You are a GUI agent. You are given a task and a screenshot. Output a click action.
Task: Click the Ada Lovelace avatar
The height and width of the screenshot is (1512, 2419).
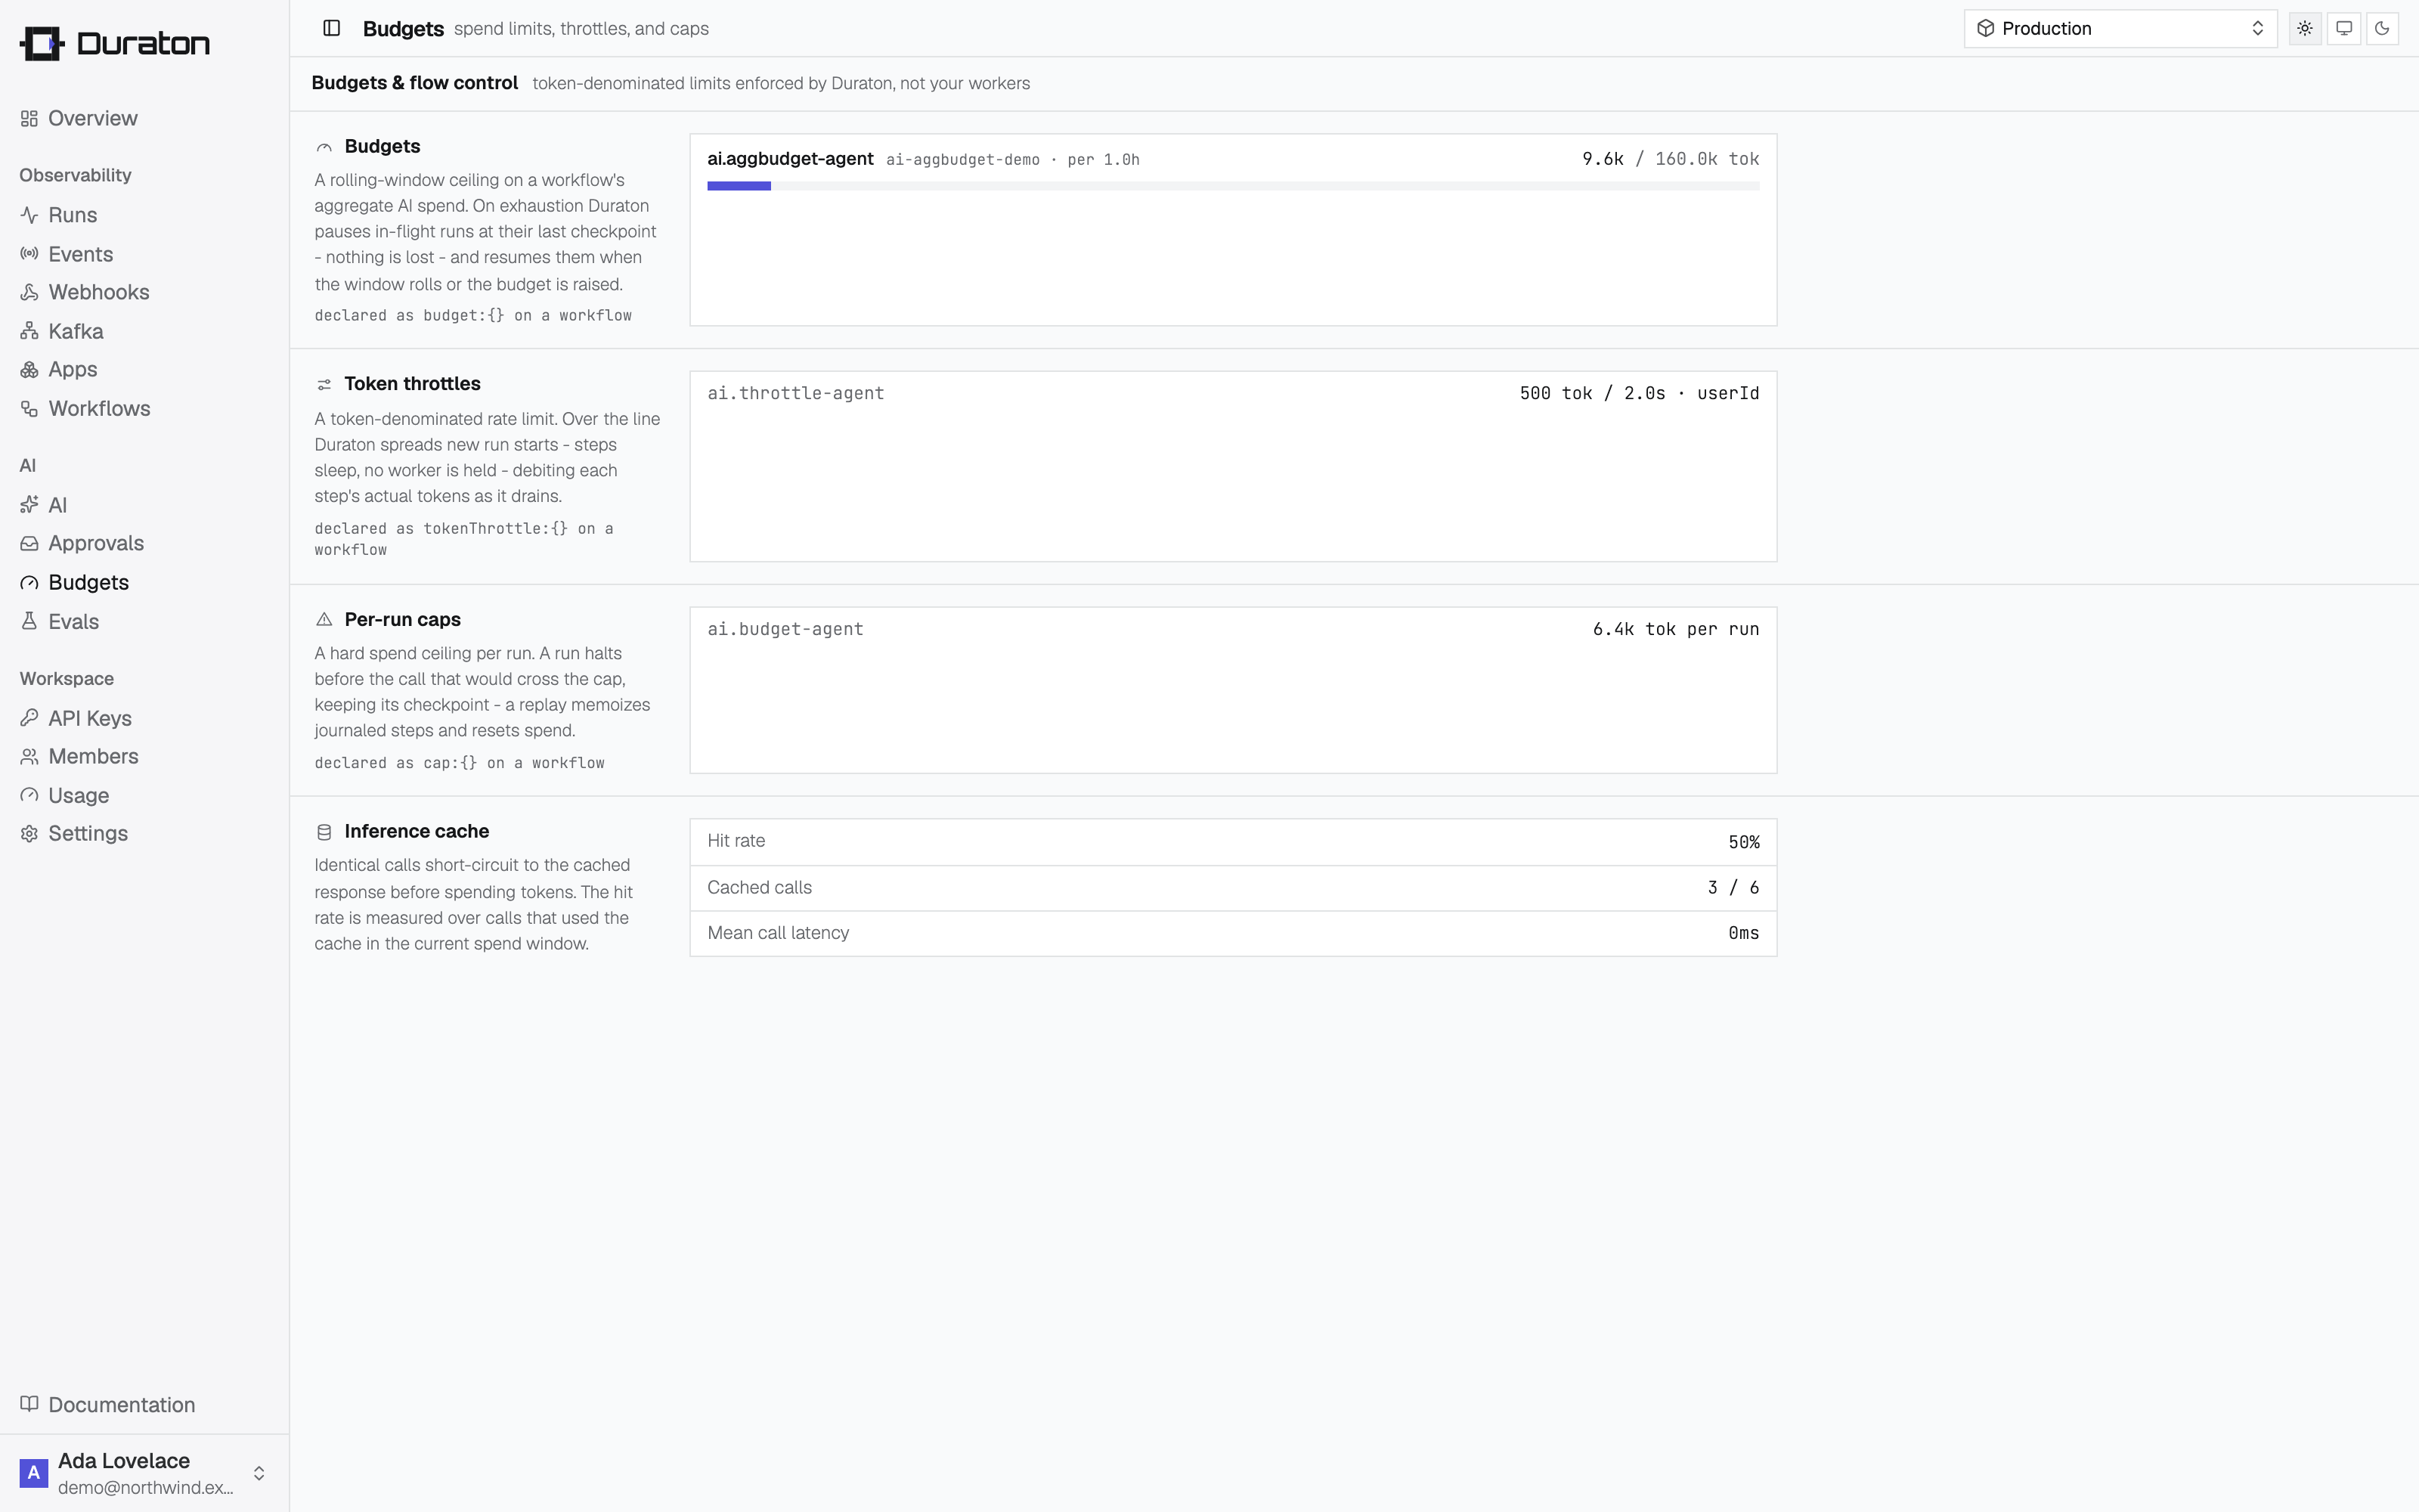33,1473
